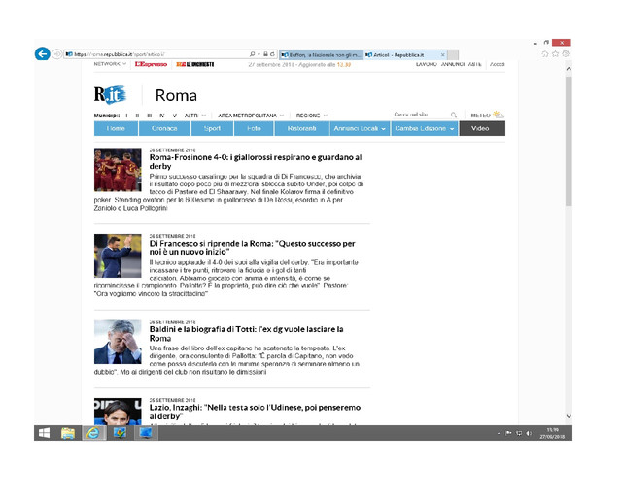Refresh the page with the reload icon
The height and width of the screenshot is (497, 622).
click(272, 54)
